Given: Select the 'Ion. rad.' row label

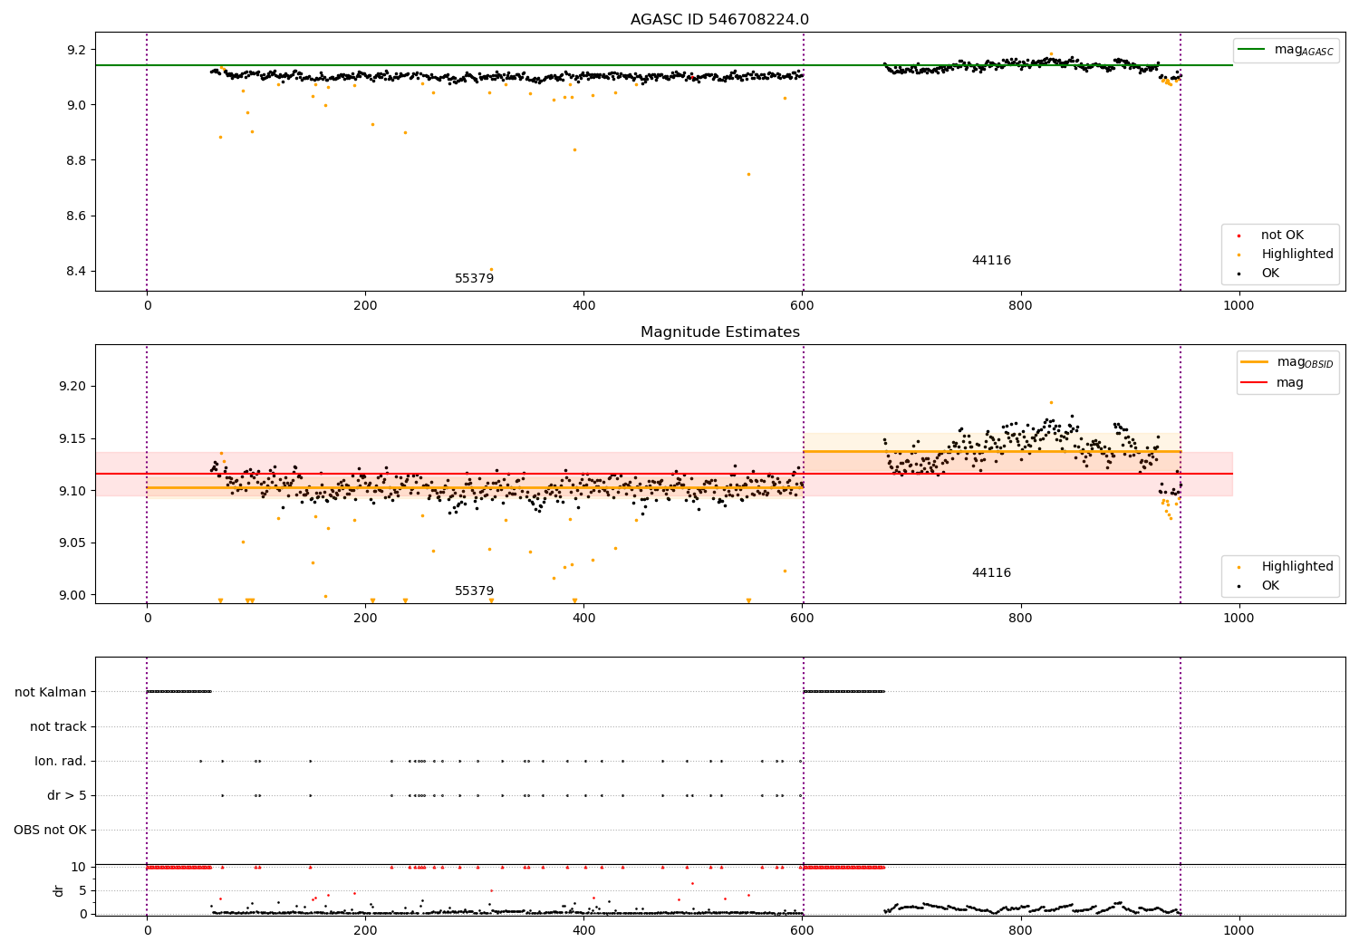Looking at the screenshot, I should 61,762.
